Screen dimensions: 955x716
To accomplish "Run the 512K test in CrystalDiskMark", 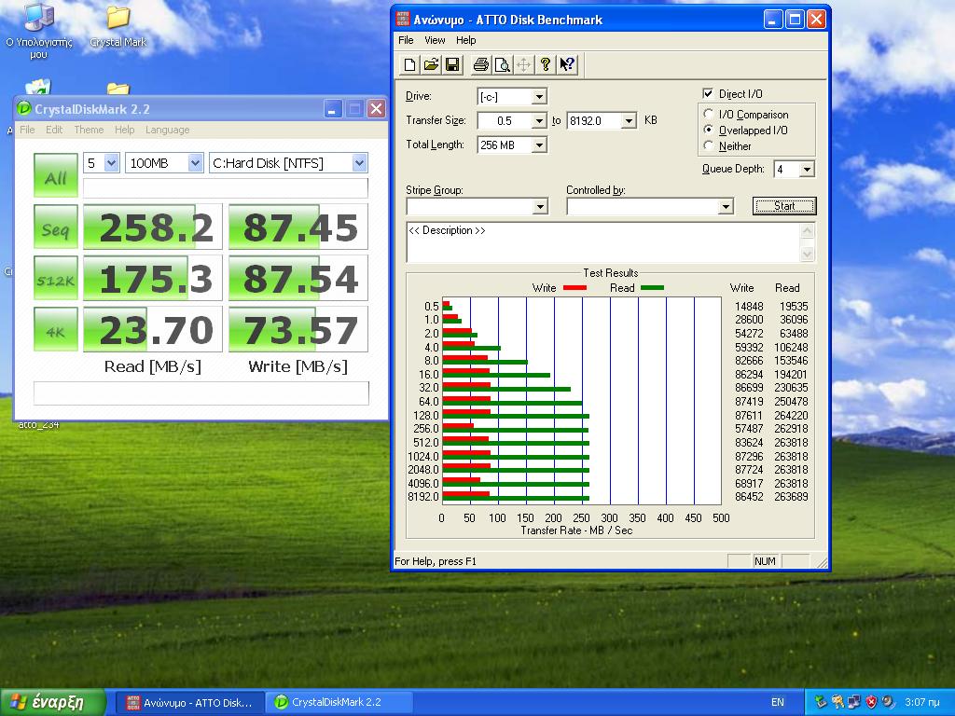I will (55, 278).
